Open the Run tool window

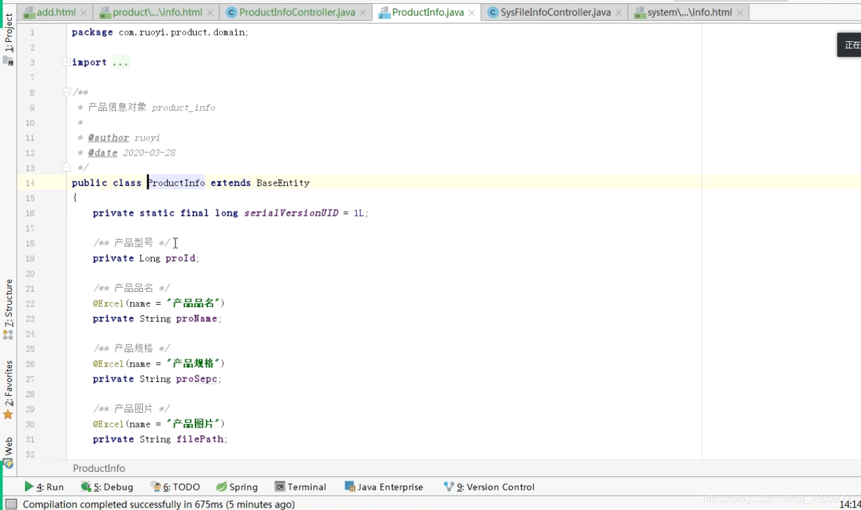click(x=44, y=487)
